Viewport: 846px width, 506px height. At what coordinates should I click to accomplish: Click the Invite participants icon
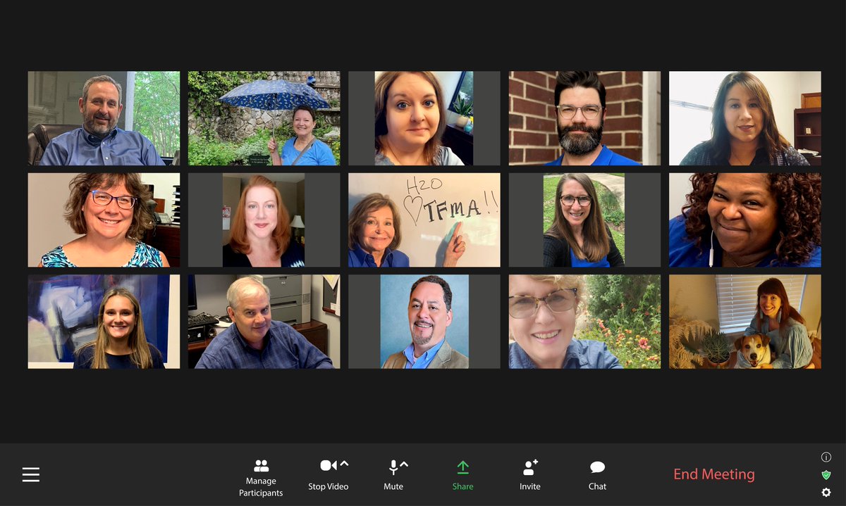coord(529,465)
